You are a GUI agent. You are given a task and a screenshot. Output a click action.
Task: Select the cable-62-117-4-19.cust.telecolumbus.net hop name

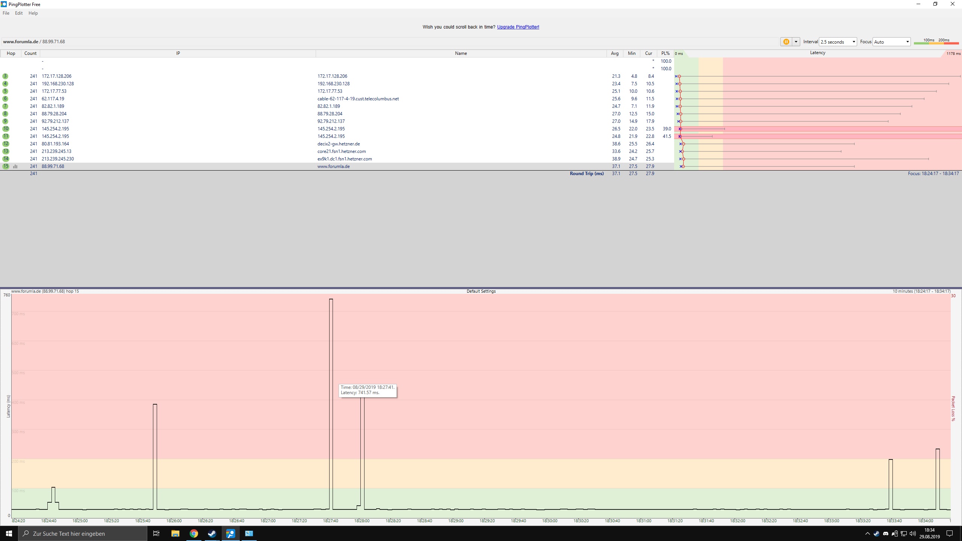point(358,99)
